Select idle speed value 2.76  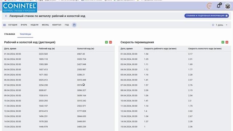[190, 85]
